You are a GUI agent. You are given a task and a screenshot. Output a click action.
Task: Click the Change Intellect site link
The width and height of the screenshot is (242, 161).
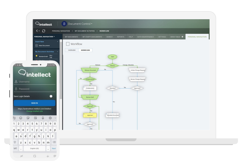tap(34, 111)
